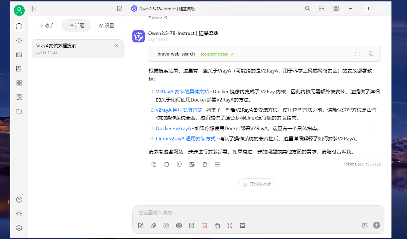Translate the assistant message

click(192, 164)
